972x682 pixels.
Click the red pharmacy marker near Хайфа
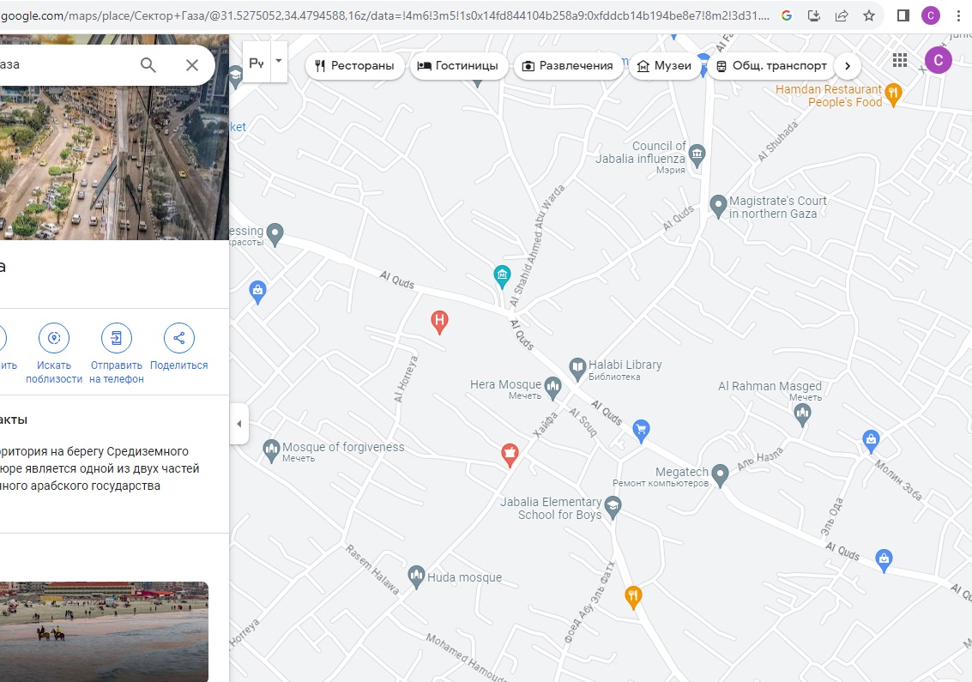510,455
